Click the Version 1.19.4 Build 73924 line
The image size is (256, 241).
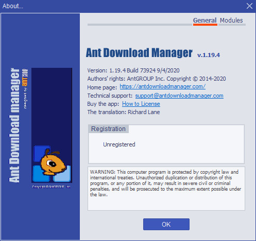133,70
